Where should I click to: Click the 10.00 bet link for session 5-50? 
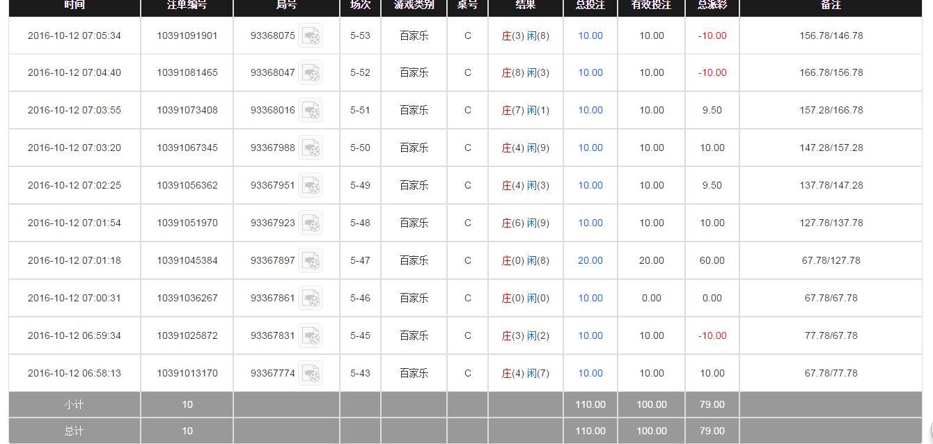click(590, 148)
